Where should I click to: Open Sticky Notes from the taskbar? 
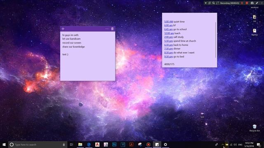pyautogui.click(x=157, y=144)
